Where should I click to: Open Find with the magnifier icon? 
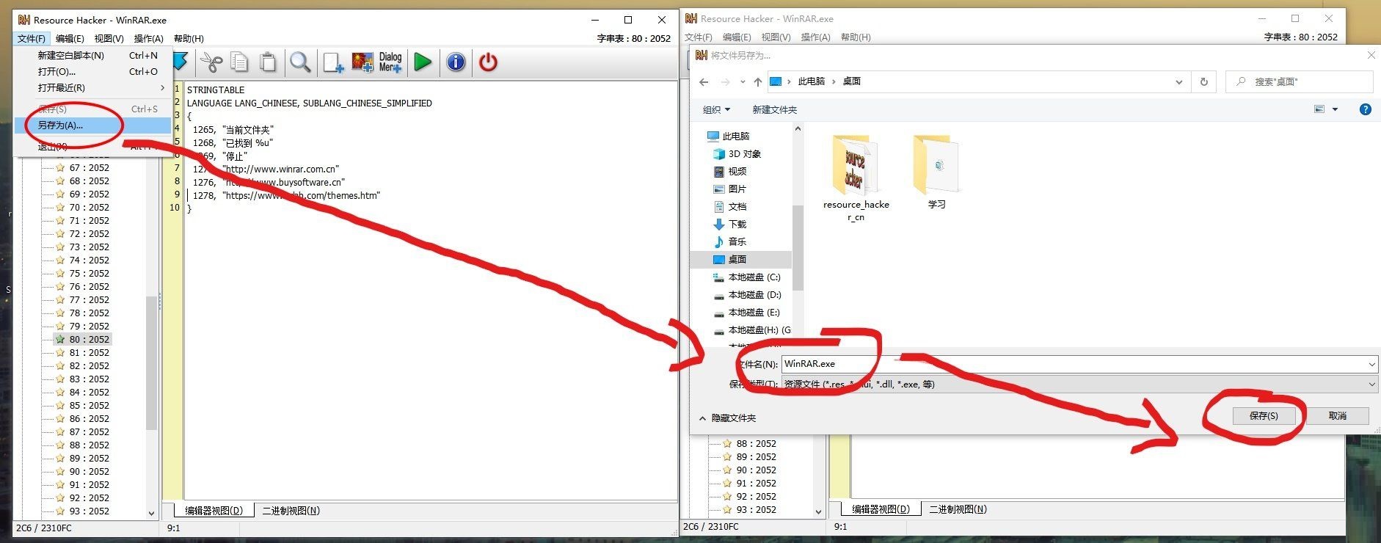tap(299, 62)
